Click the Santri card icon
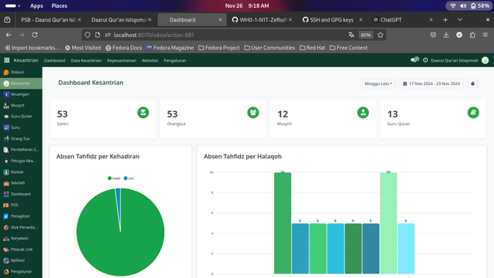The image size is (494, 278). coord(143,113)
